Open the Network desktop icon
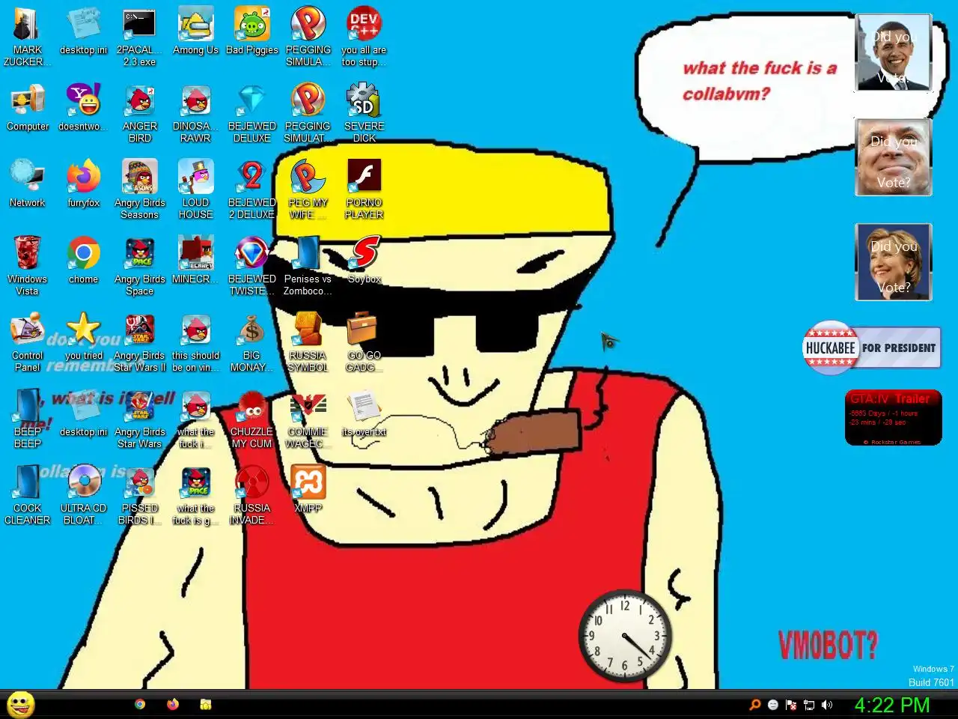This screenshot has width=958, height=719. (x=28, y=184)
